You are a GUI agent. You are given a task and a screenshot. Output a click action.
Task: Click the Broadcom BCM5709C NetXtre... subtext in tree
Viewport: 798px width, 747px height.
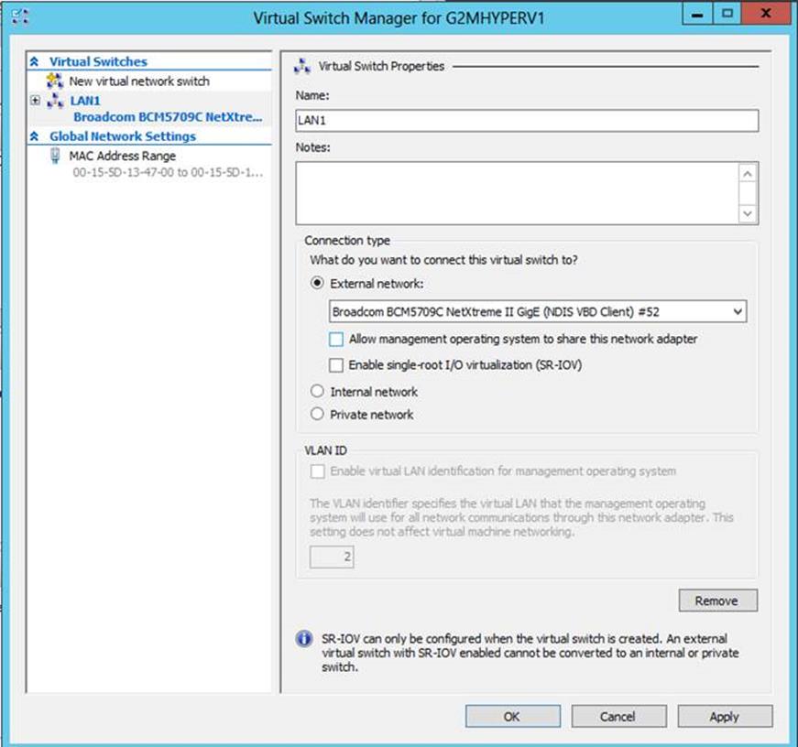(168, 117)
